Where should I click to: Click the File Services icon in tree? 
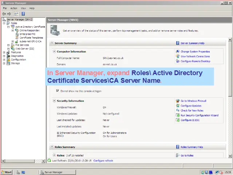click(x=13, y=45)
